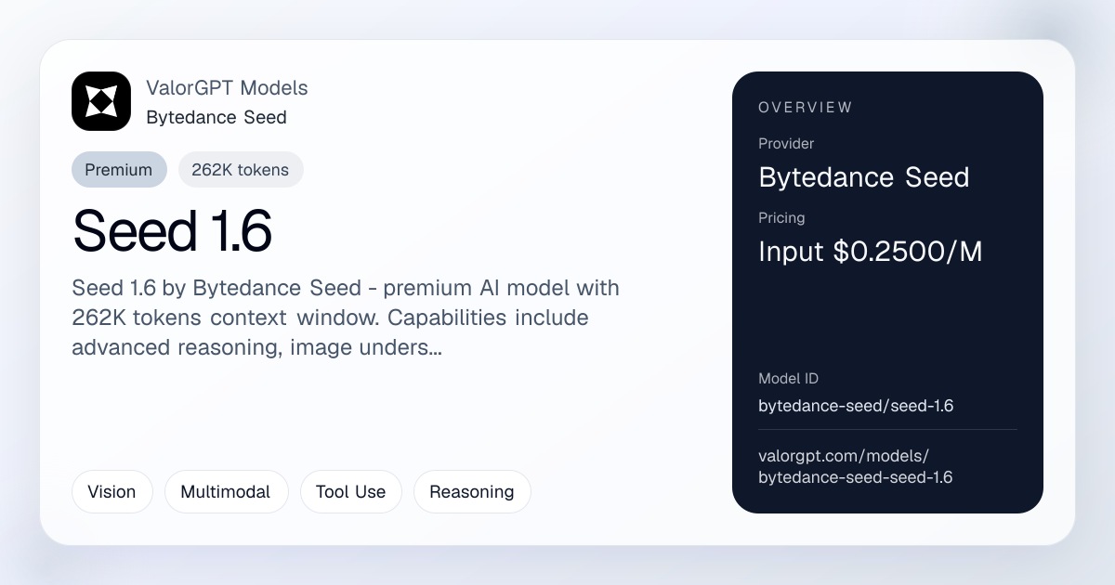1115x585 pixels.
Task: Select the Premium badge
Action: (119, 170)
